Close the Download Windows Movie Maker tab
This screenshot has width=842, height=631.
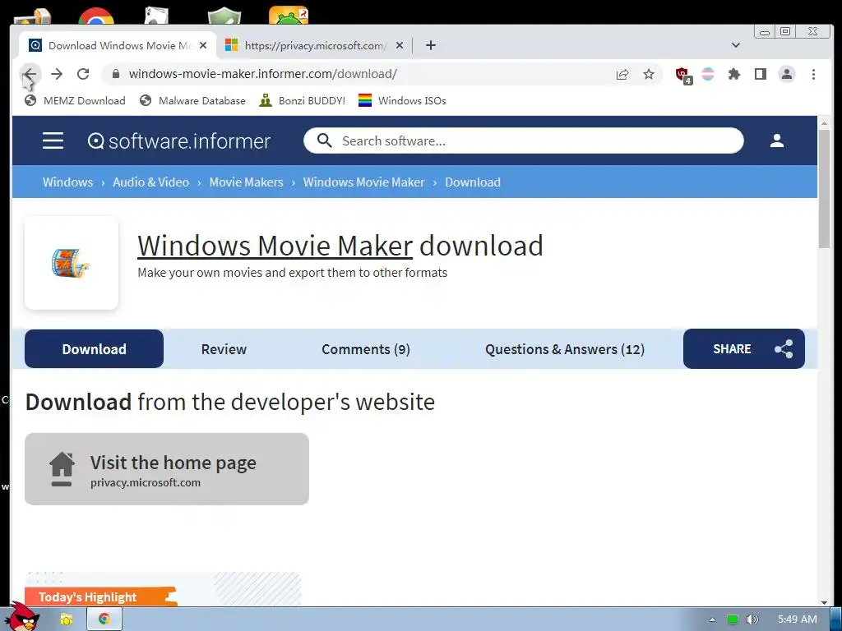point(203,46)
